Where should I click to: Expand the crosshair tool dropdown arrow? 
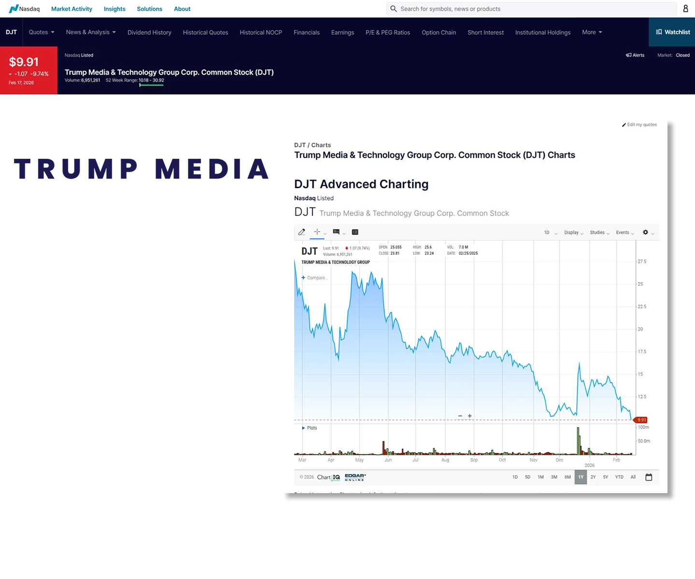[x=325, y=234]
